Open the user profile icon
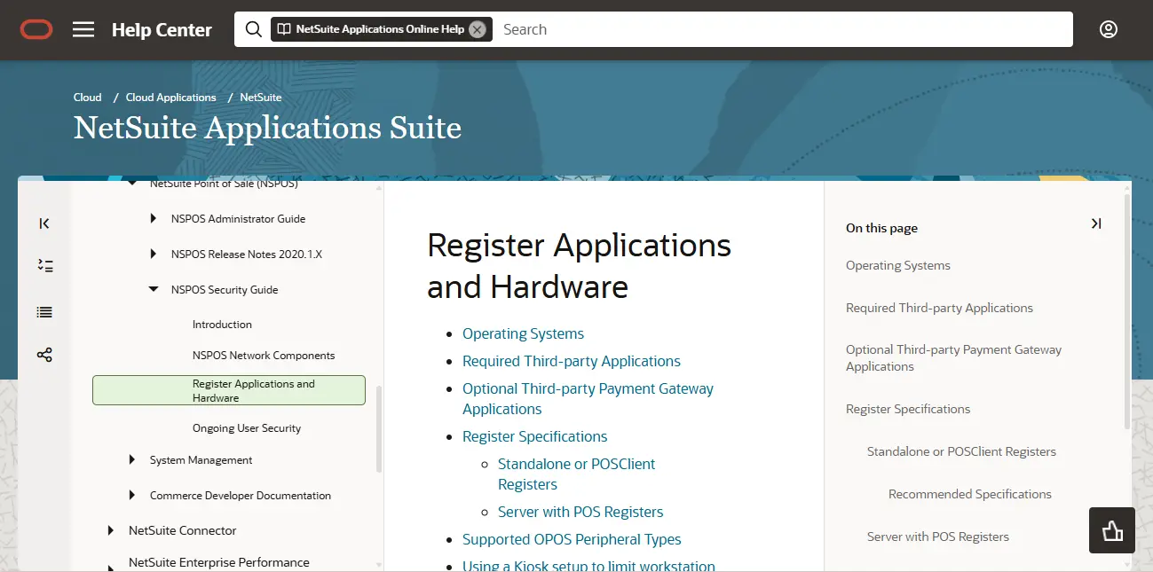 [x=1109, y=29]
